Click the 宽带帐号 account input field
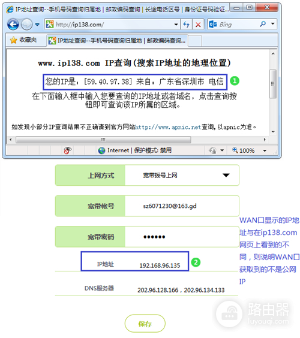 point(182,206)
